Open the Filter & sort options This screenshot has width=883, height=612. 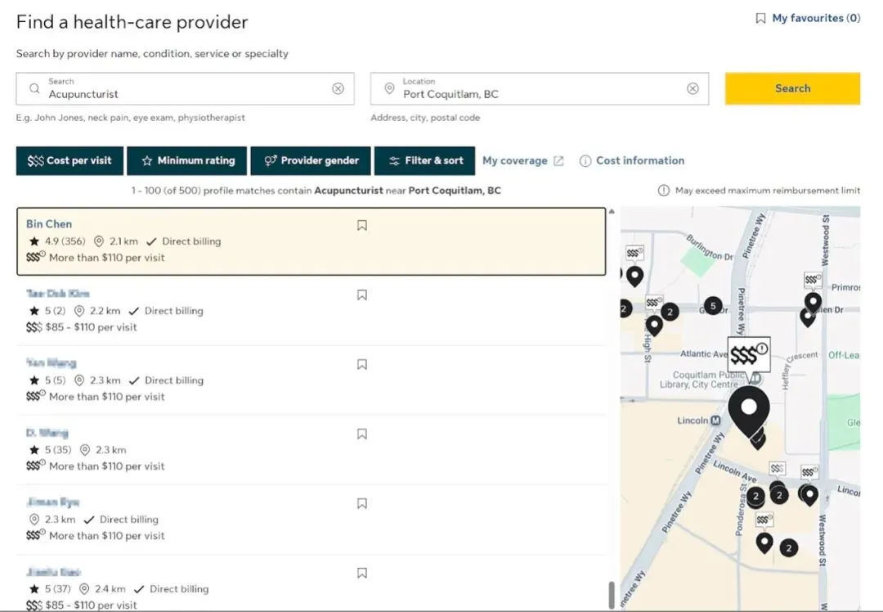[425, 160]
